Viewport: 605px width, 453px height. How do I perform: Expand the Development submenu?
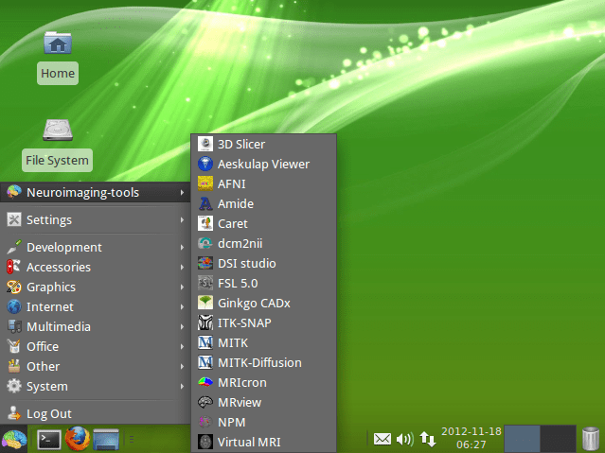[96, 247]
